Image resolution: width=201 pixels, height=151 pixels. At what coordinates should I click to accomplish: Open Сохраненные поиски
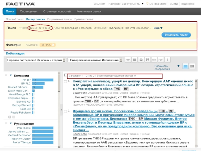pos(60,19)
